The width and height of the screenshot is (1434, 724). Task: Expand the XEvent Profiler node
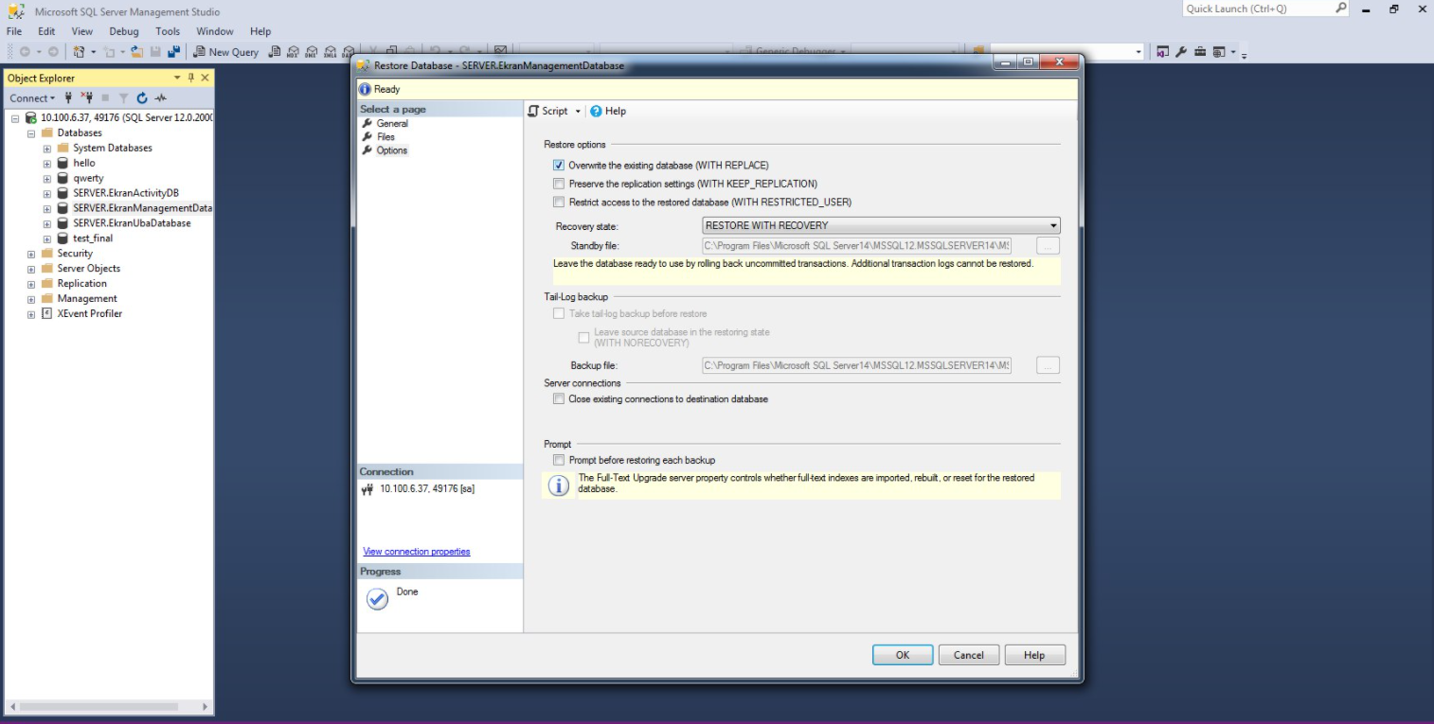31,314
